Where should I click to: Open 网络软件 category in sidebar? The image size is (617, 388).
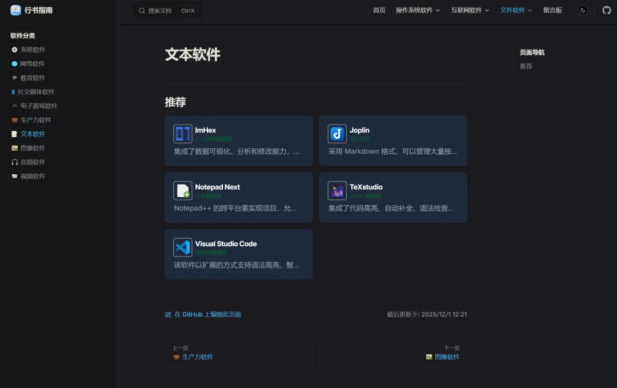32,64
